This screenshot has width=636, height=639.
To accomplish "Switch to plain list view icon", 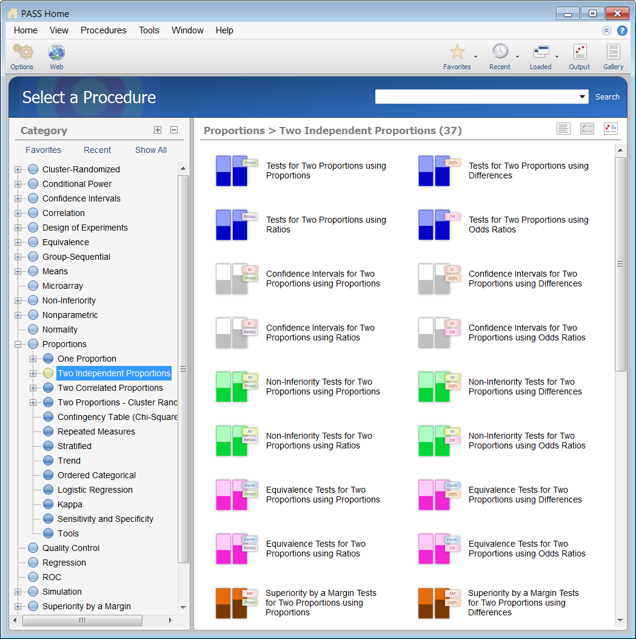I will (563, 129).
